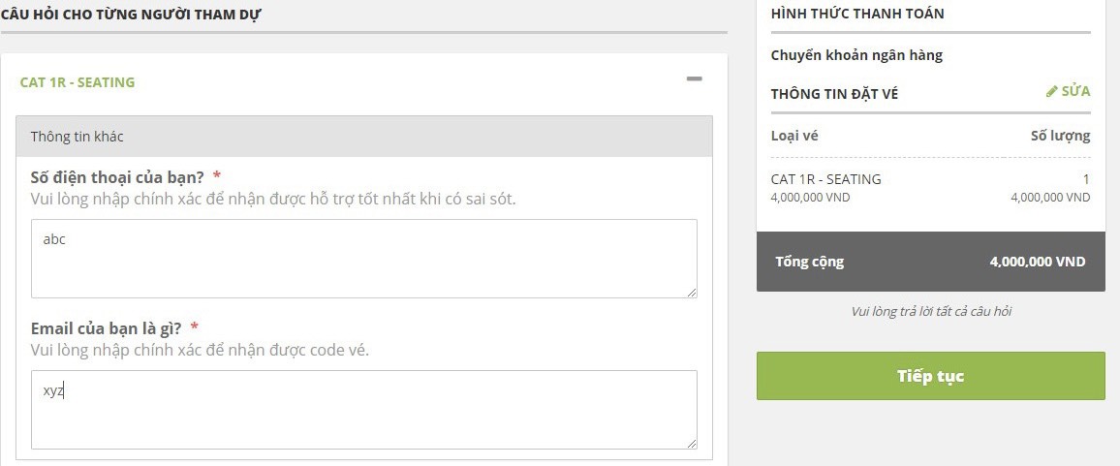Viewport: 1120px width, 466px height.
Task: Focus the email text area containing xyz
Action: click(x=364, y=410)
